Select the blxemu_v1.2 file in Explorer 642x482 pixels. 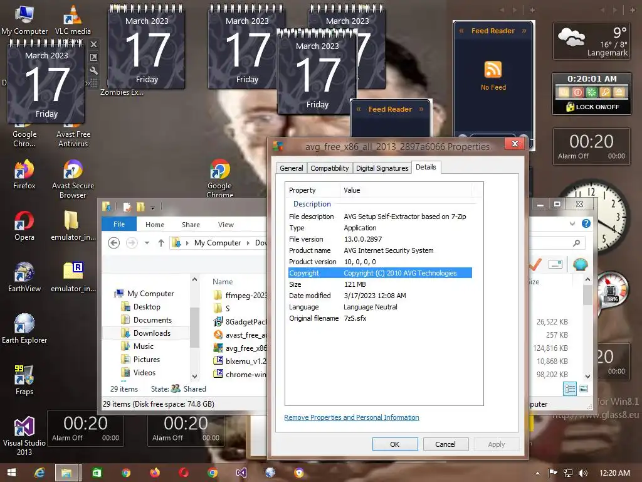click(239, 361)
